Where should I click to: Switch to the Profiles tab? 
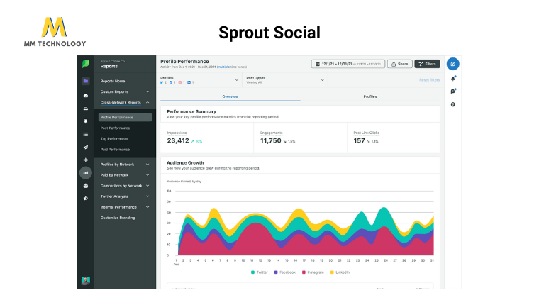pyautogui.click(x=370, y=96)
